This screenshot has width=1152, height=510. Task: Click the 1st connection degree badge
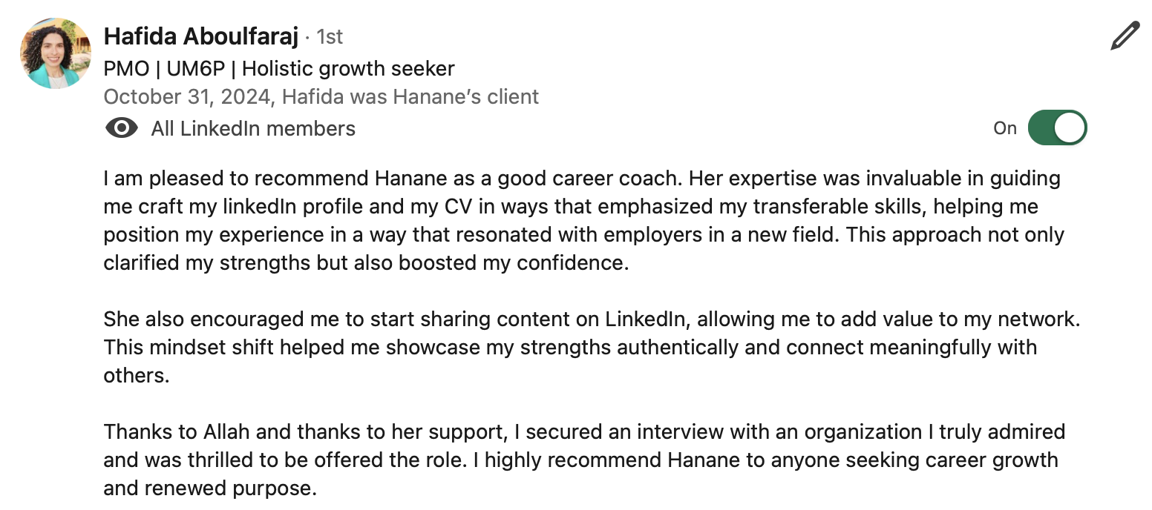tap(330, 36)
